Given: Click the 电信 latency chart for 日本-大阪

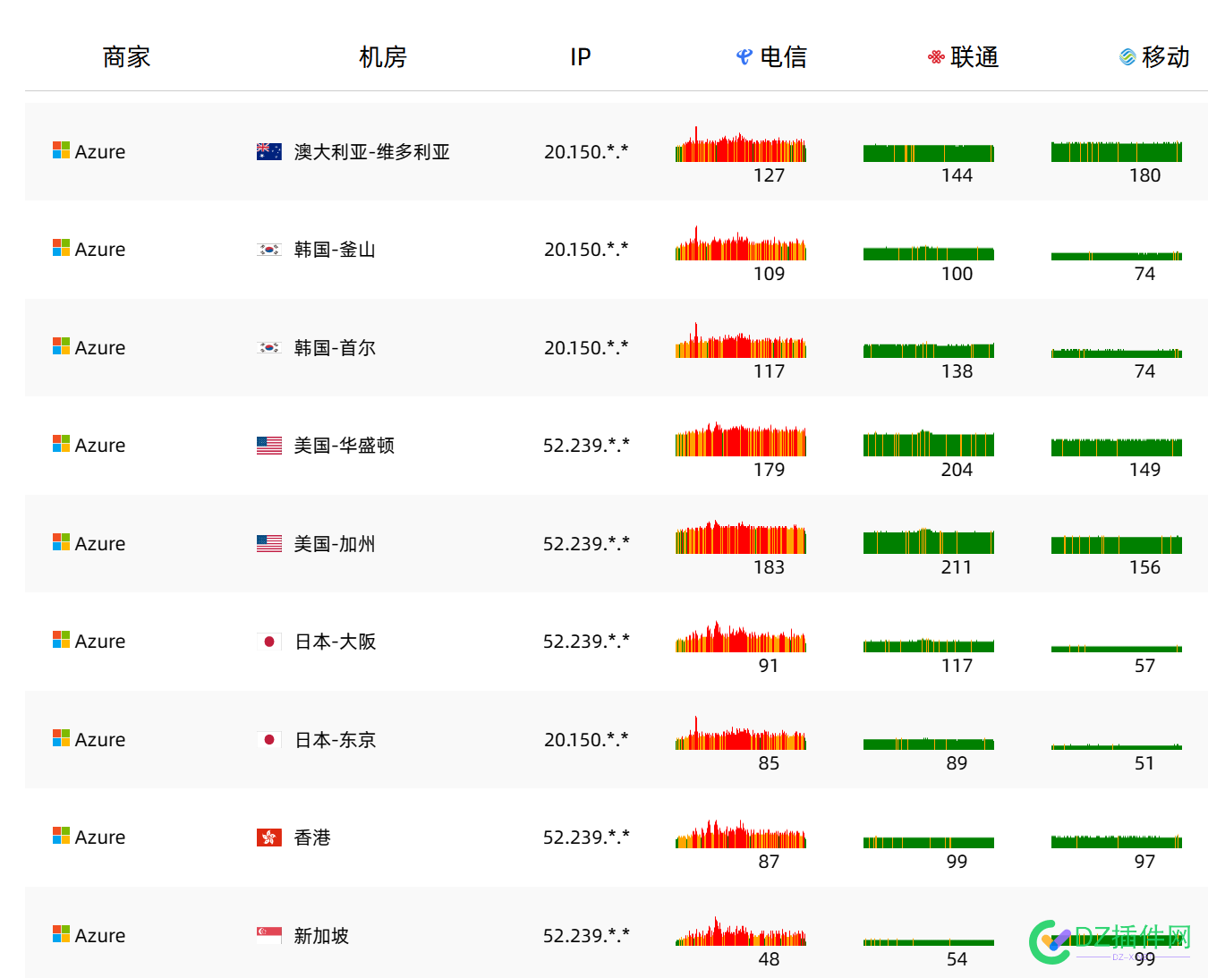Looking at the screenshot, I should pos(741,636).
